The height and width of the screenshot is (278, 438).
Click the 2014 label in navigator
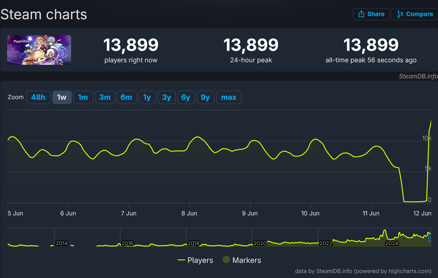pos(62,243)
